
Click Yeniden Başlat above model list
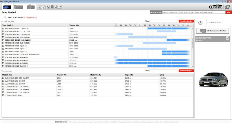click(186, 21)
